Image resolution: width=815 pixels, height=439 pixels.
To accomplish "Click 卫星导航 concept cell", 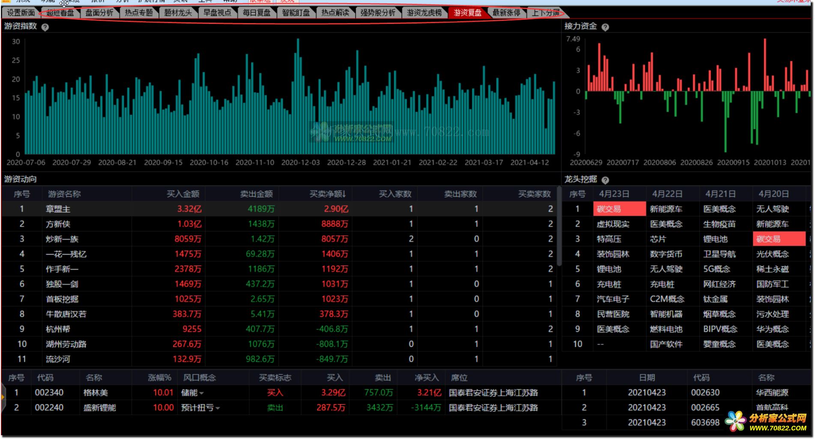I will coord(719,254).
